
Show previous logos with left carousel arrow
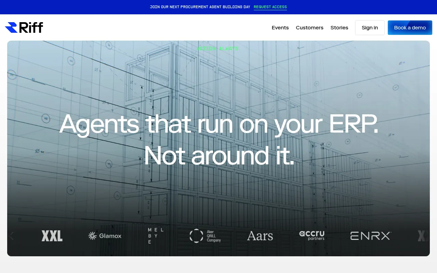pyautogui.click(x=11, y=236)
